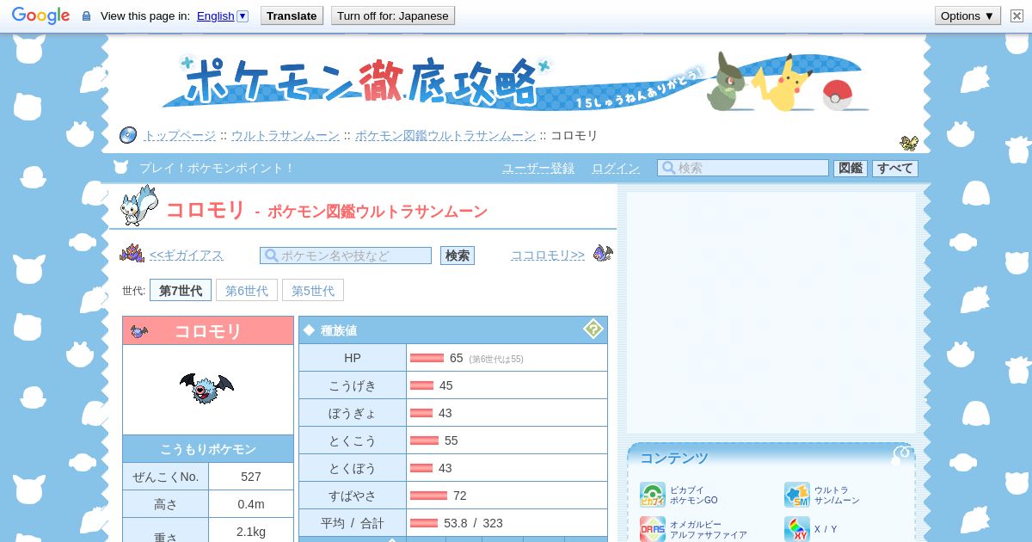Click the すばやさ stat bar
Image resolution: width=1032 pixels, height=542 pixels.
(429, 496)
